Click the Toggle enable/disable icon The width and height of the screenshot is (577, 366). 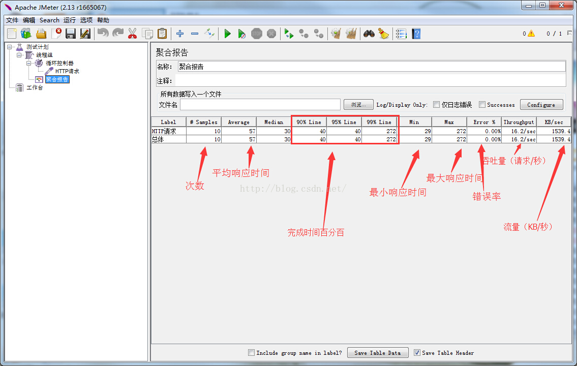click(x=209, y=34)
